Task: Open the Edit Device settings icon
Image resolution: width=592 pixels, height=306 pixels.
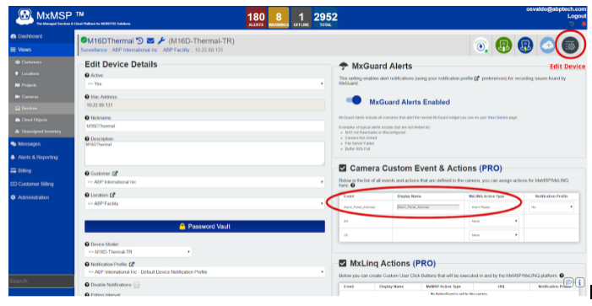Action: [570, 46]
